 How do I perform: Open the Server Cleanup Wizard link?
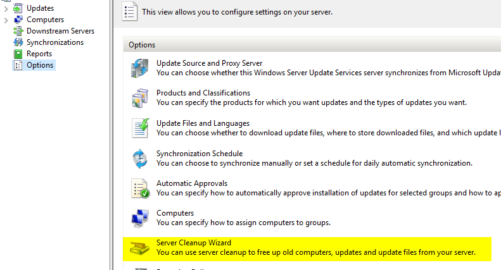(x=194, y=243)
